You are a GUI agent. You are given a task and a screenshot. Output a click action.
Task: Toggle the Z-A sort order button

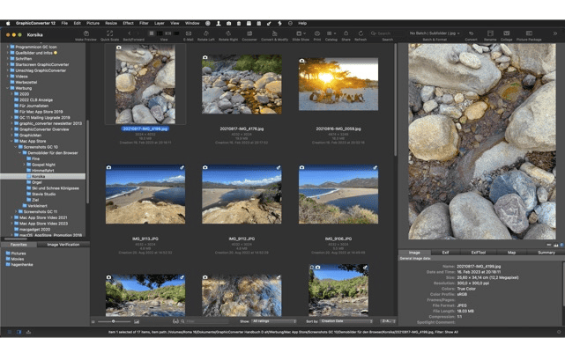[x=388, y=321]
